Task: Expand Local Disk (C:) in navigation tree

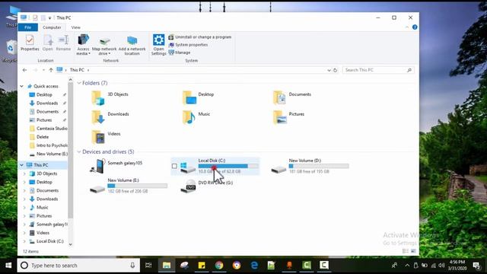Action: pos(24,241)
